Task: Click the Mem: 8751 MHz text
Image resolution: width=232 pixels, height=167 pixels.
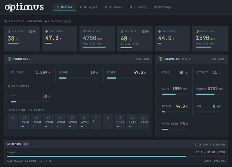Action: (x=205, y=44)
